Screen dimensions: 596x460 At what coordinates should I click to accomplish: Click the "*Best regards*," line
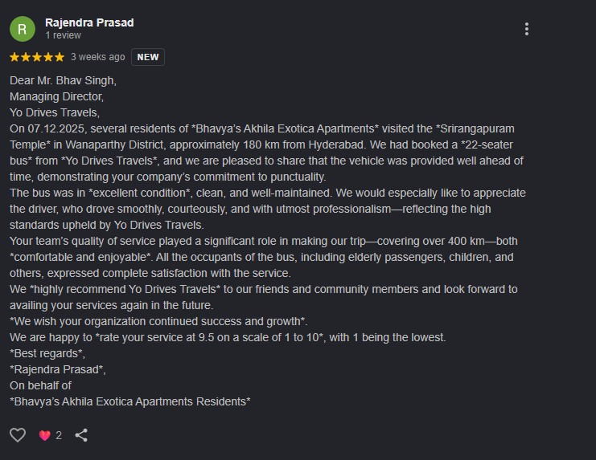(47, 353)
